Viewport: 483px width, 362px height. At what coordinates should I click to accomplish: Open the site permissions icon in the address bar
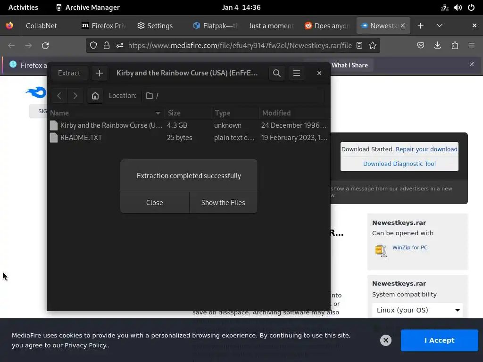tap(120, 46)
